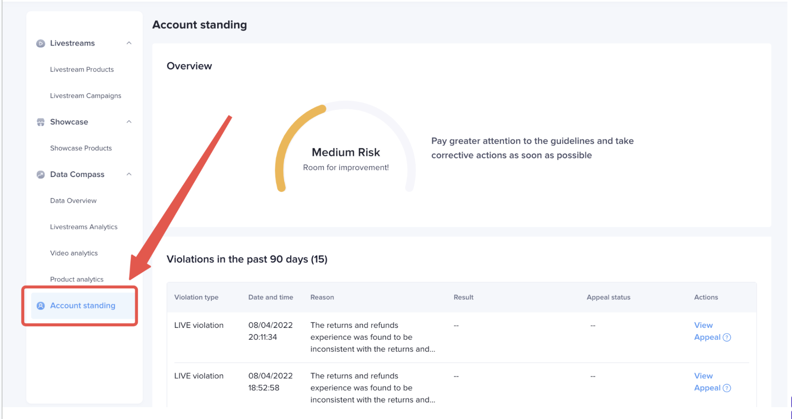
Task: Click the Livestreams play icon in sidebar
Action: pos(40,44)
